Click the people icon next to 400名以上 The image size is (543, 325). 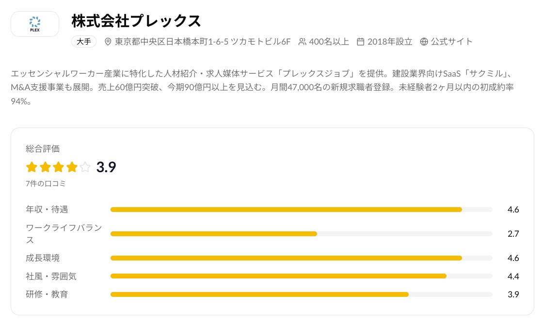(x=303, y=42)
